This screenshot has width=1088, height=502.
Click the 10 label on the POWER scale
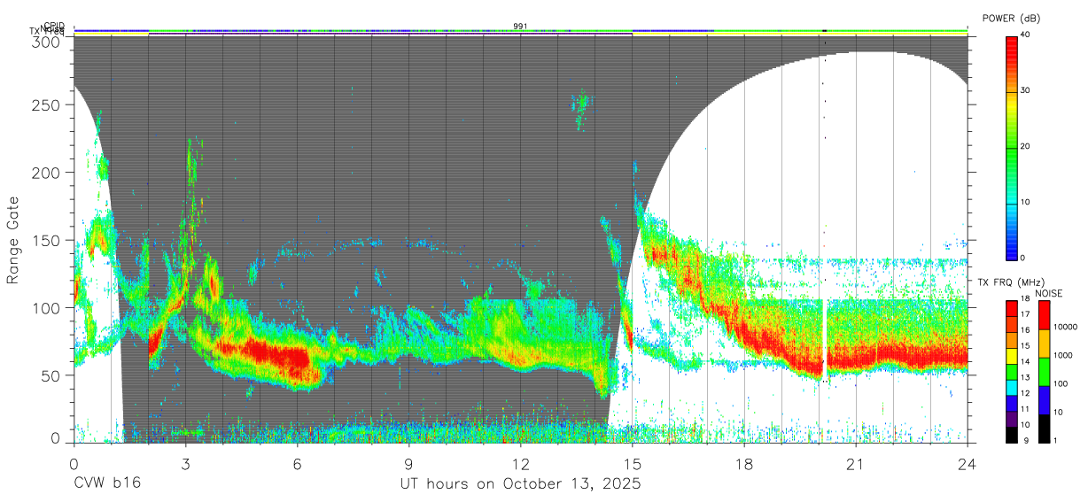pos(1025,203)
